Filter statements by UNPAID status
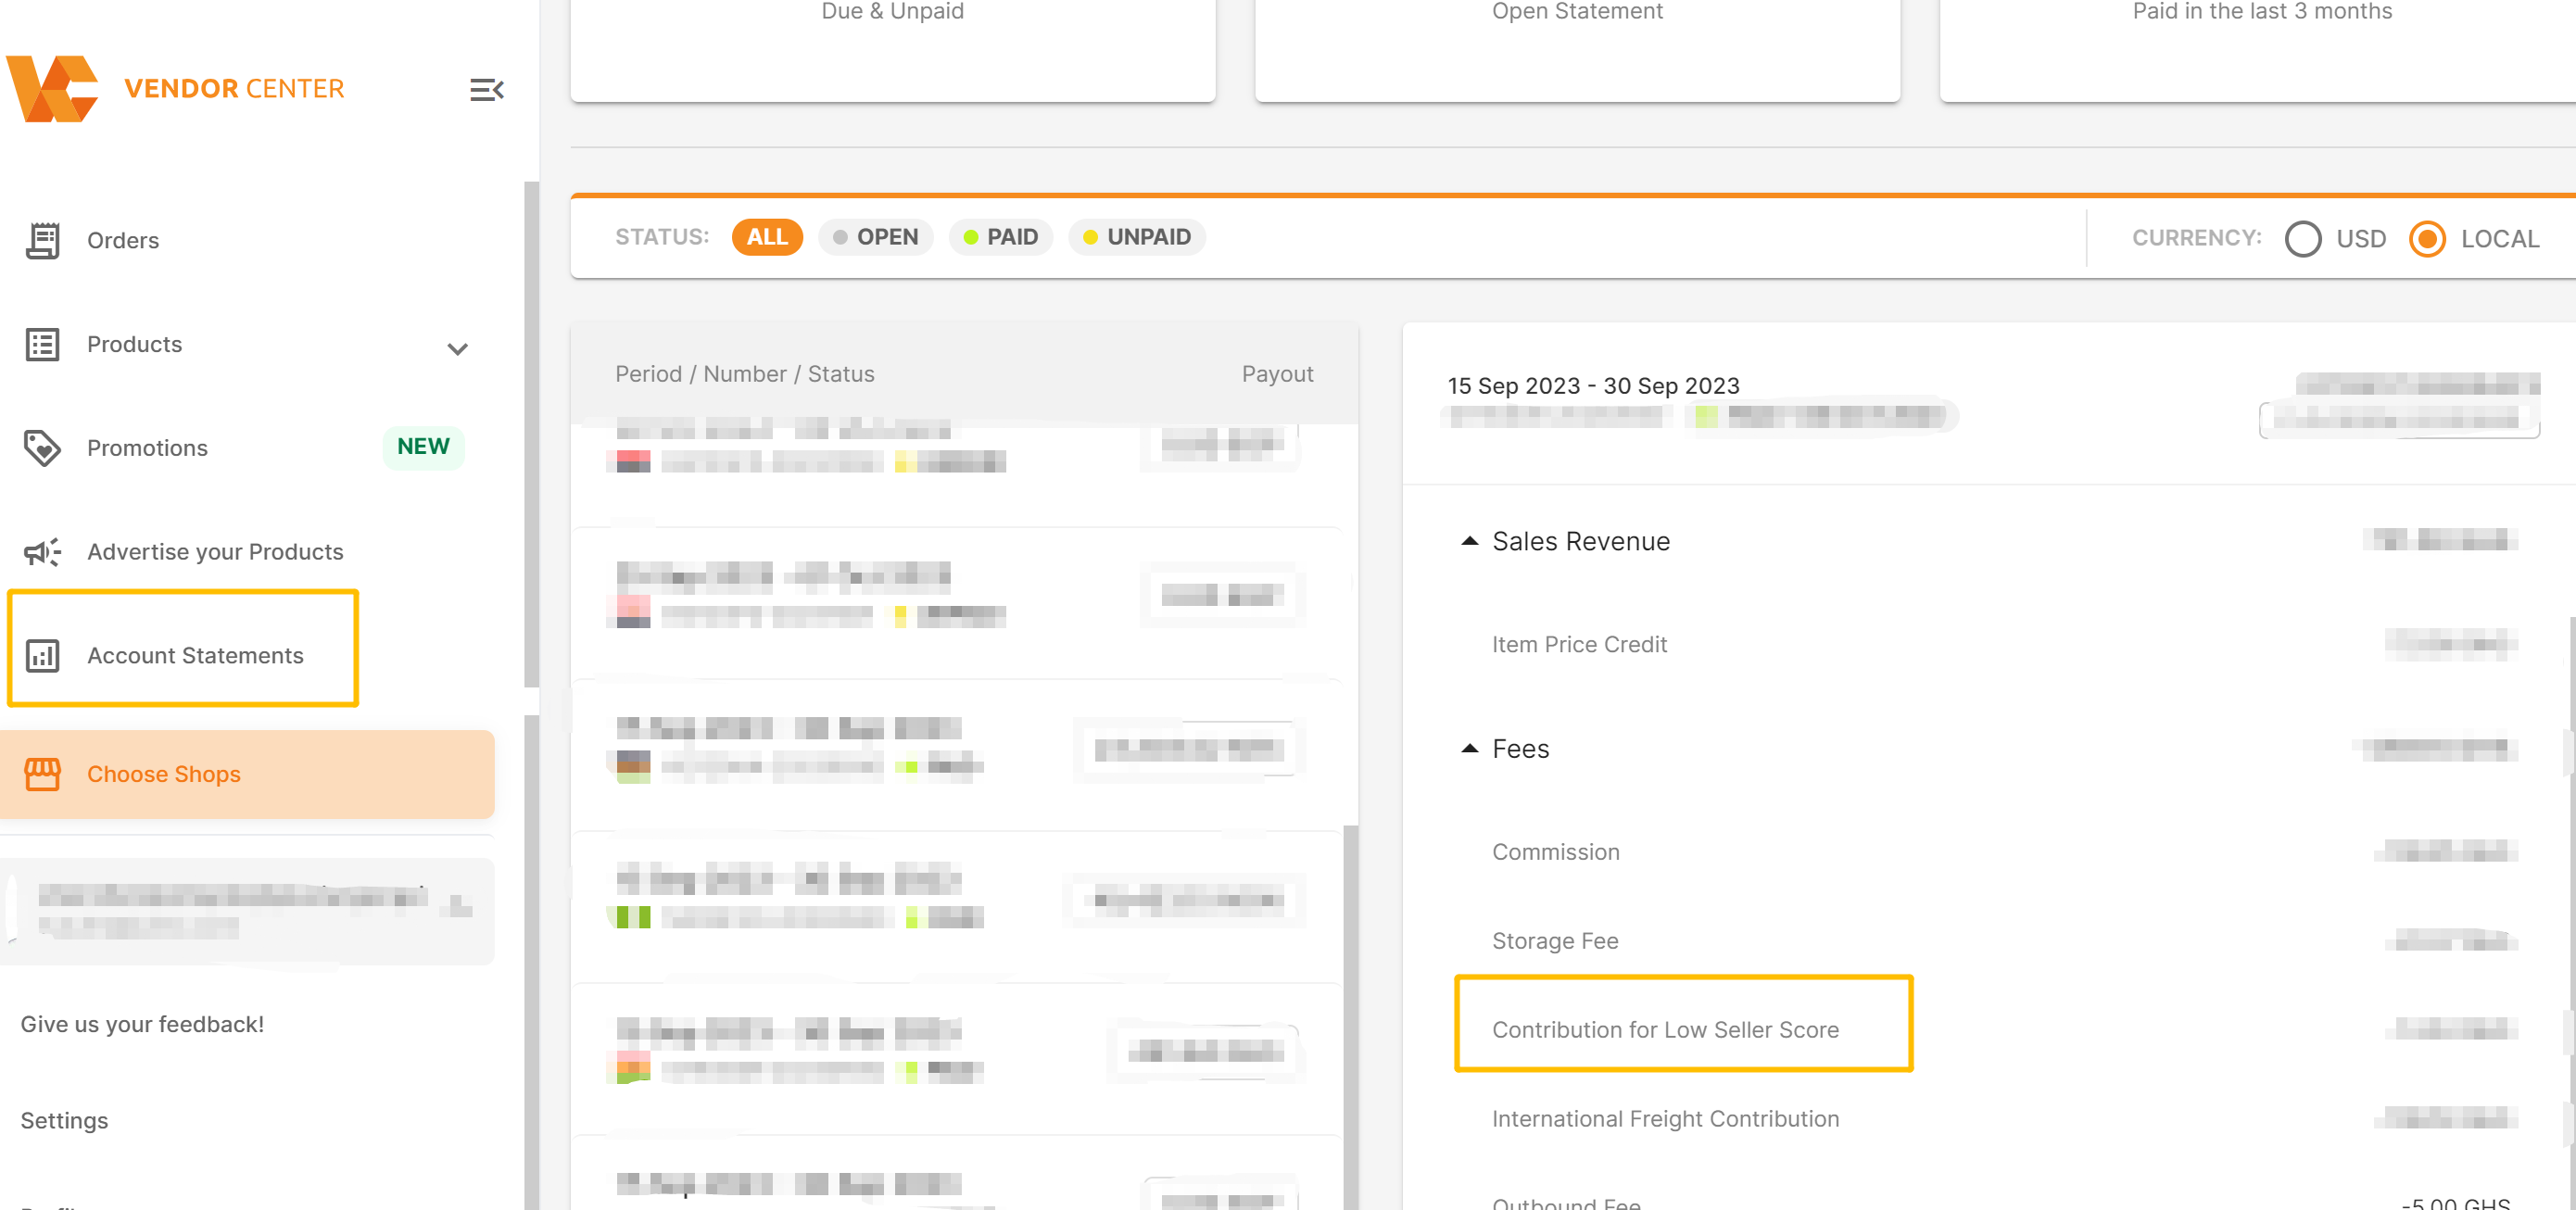Viewport: 2576px width, 1210px height. [1137, 237]
